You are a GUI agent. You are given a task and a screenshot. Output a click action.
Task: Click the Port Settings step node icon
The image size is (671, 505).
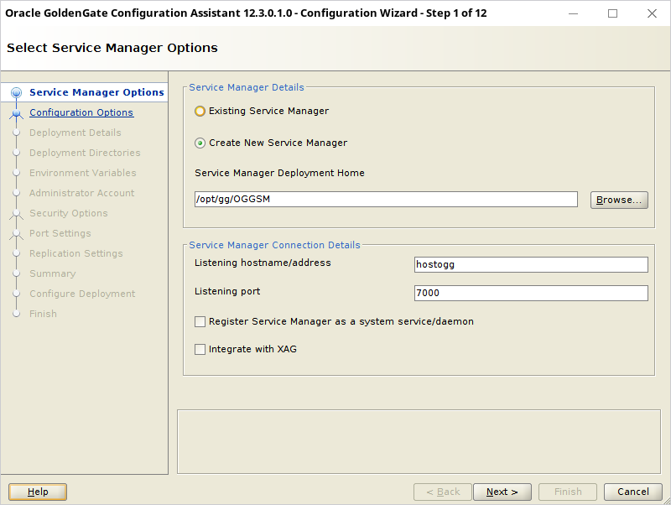point(16,233)
